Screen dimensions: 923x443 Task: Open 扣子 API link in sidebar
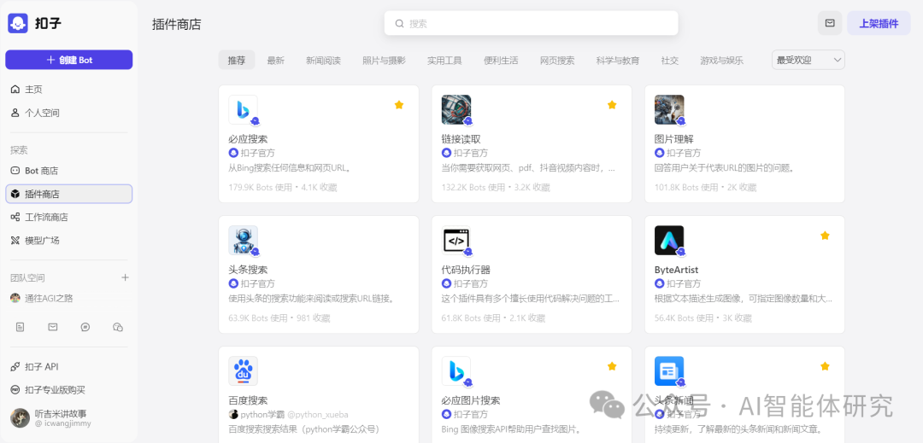coord(69,367)
